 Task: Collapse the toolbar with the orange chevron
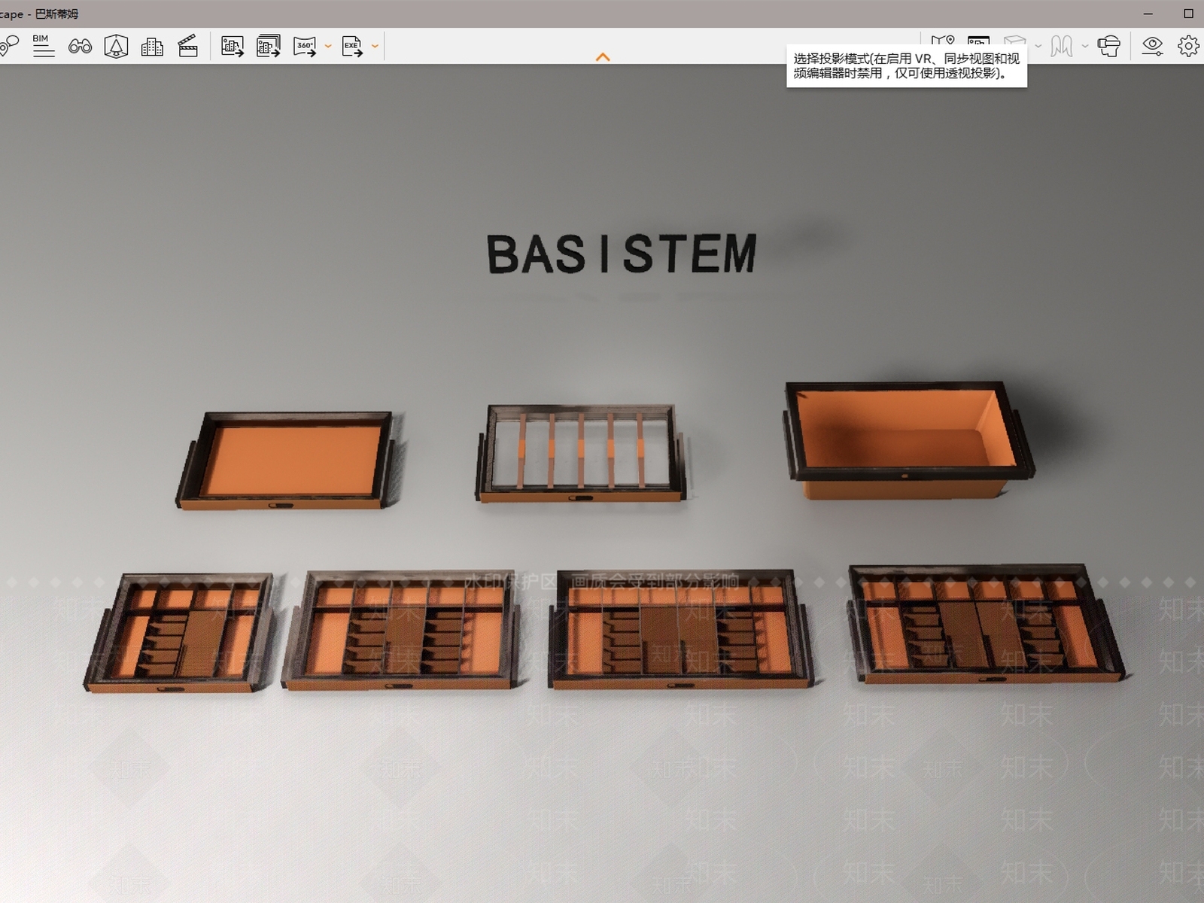point(603,57)
